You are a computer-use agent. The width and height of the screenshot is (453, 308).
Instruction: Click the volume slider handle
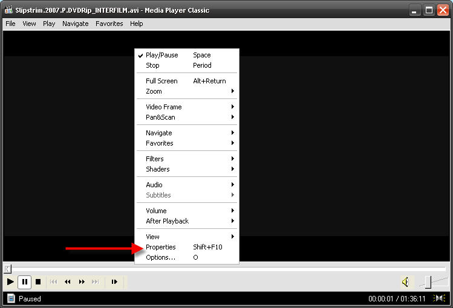coord(428,282)
